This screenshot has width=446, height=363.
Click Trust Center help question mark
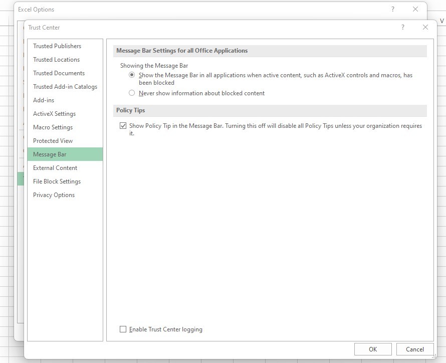point(403,27)
